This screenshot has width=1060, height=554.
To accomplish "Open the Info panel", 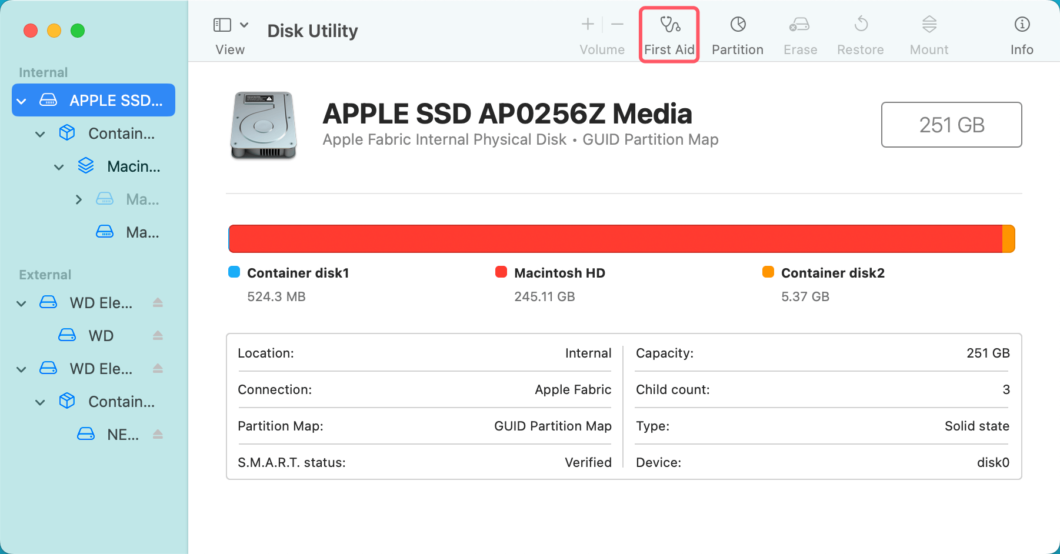I will (x=1022, y=32).
